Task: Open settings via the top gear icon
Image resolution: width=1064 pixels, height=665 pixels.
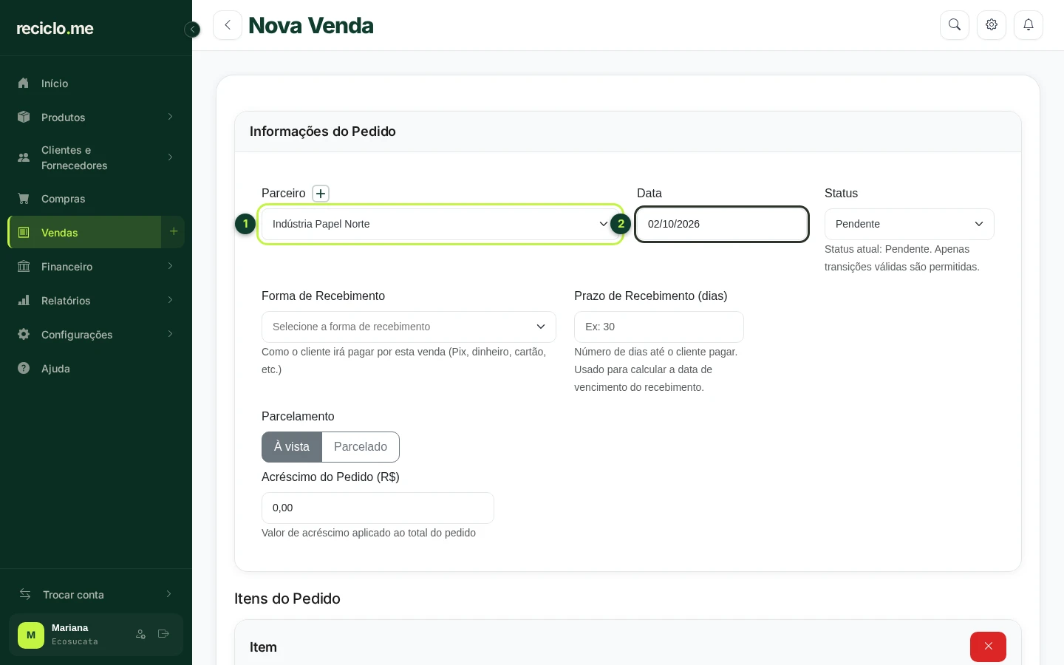Action: click(992, 25)
